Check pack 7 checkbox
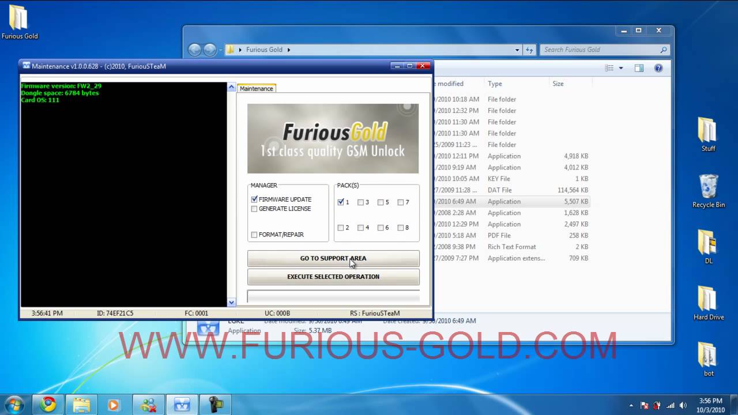Image resolution: width=738 pixels, height=415 pixels. click(401, 202)
